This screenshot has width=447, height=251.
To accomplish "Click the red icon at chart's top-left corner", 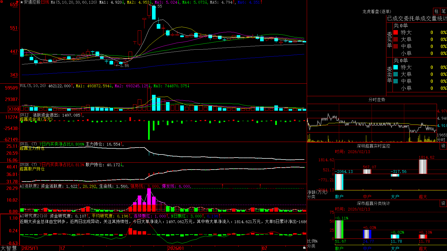I will (1, 1).
